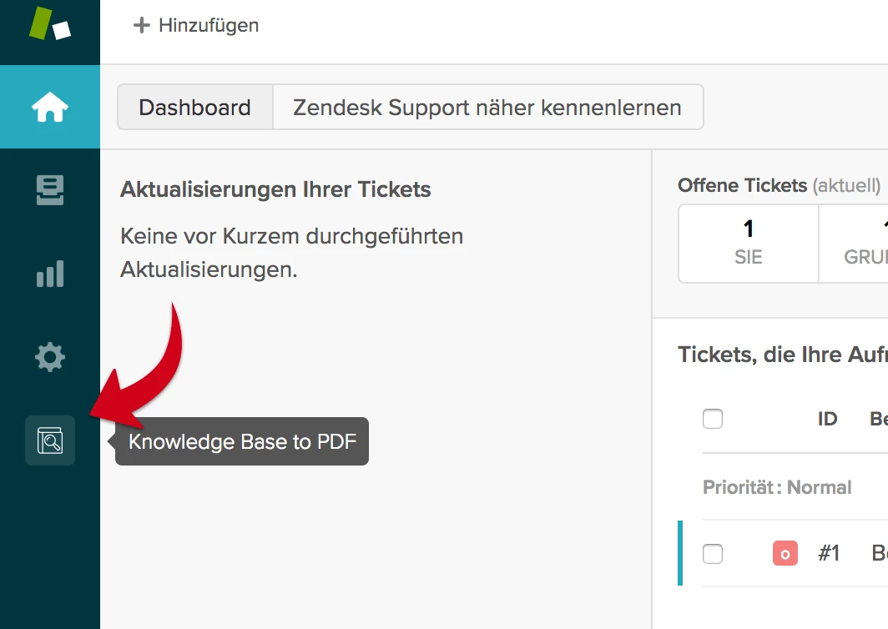Open the Admin gear icon

click(x=50, y=357)
